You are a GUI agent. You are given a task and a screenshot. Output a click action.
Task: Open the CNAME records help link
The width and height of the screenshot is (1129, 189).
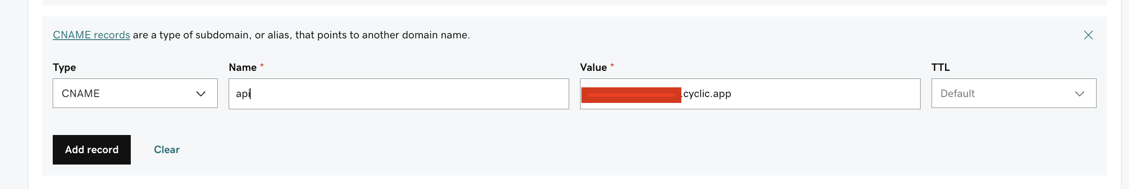pyautogui.click(x=91, y=35)
